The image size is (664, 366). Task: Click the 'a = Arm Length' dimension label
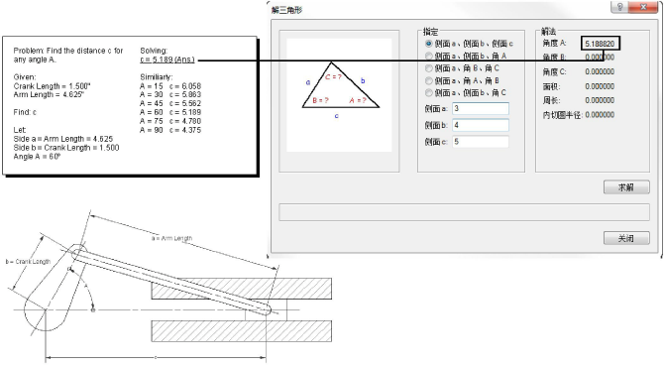(x=171, y=238)
